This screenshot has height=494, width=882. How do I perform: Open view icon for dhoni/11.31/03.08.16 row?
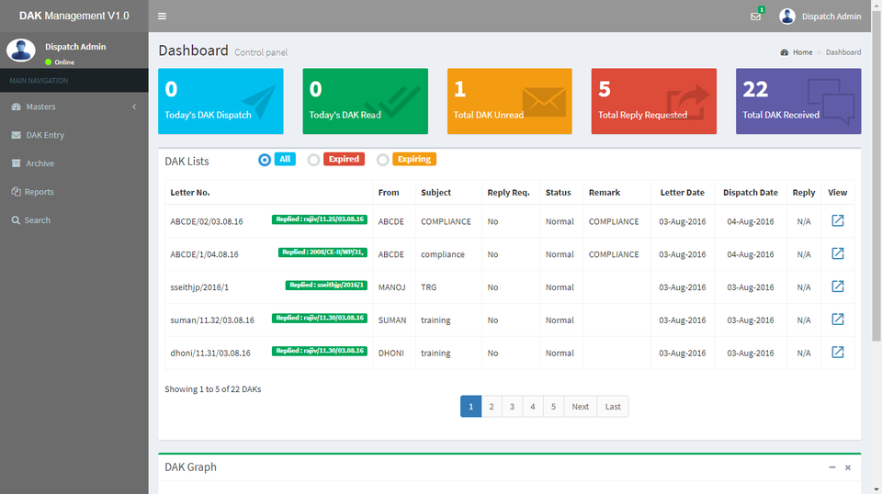pyautogui.click(x=837, y=353)
